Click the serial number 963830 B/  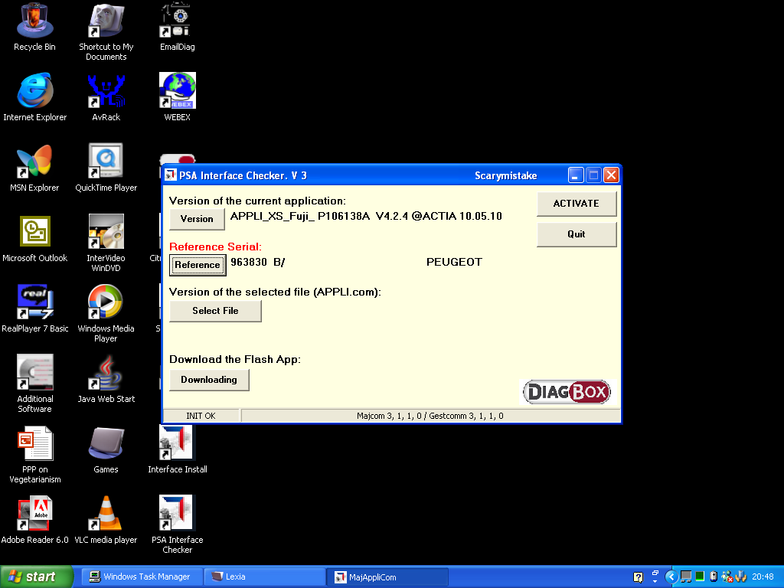pyautogui.click(x=257, y=262)
